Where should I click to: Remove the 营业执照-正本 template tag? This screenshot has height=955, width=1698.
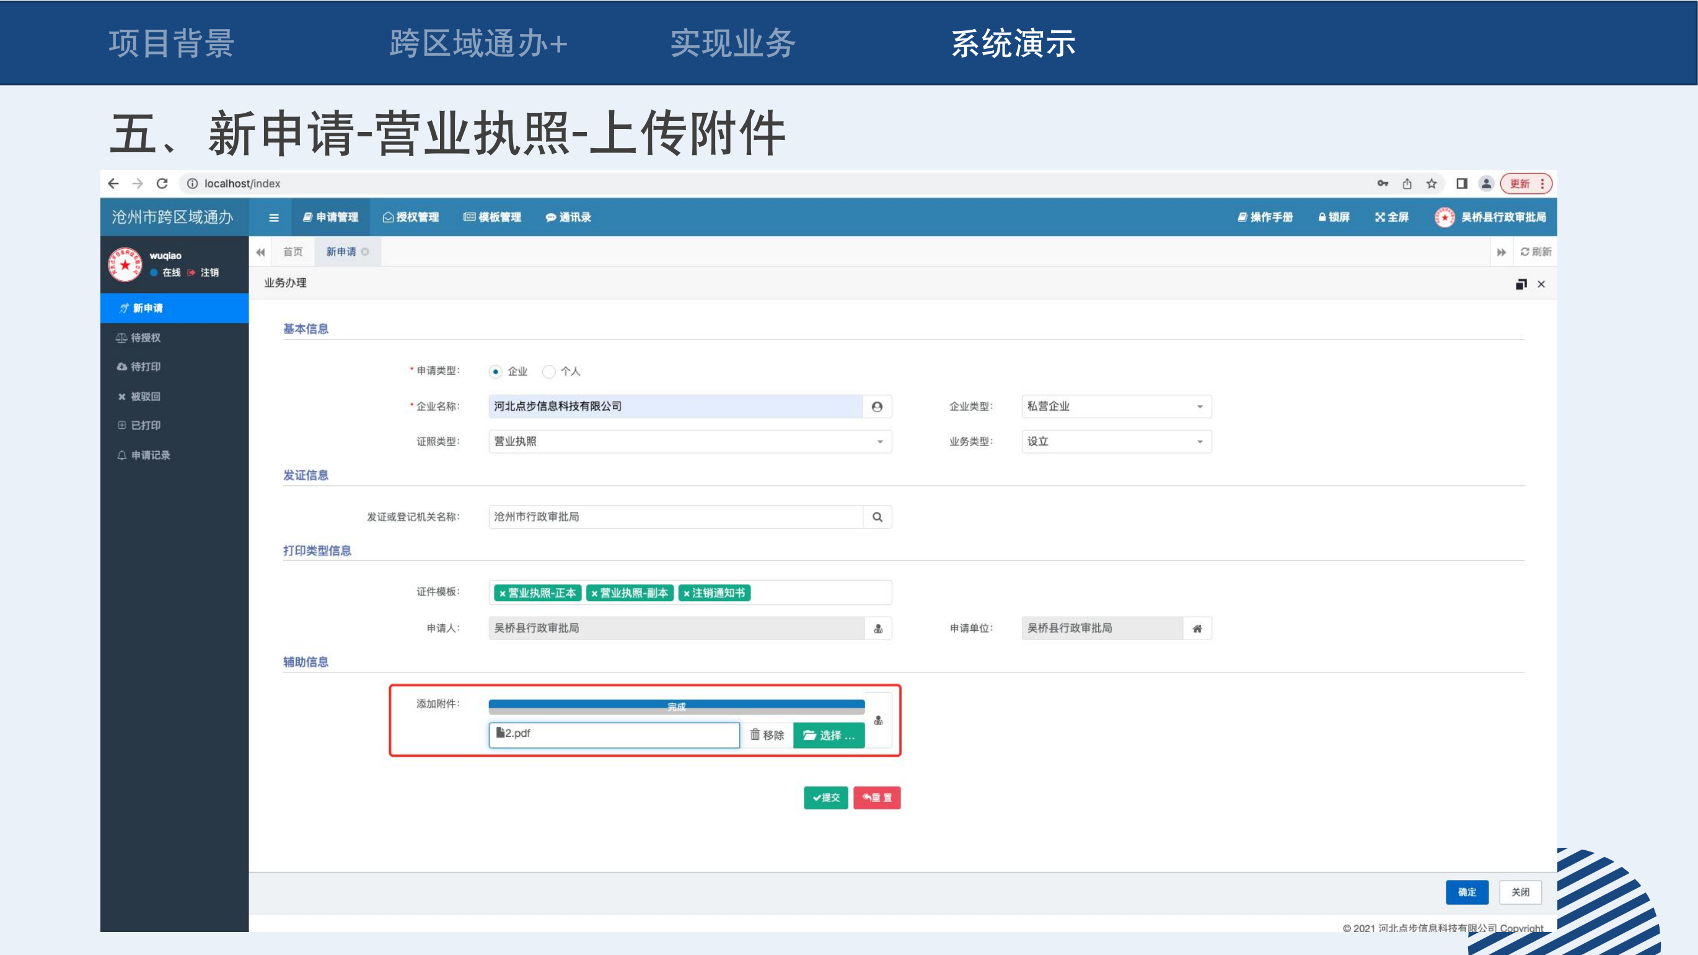(503, 593)
